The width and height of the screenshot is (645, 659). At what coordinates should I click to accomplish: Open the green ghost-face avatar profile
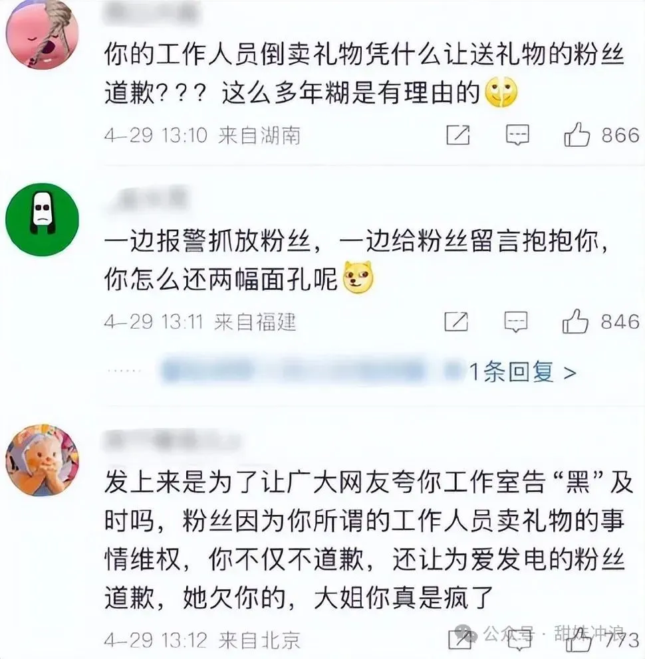42,219
